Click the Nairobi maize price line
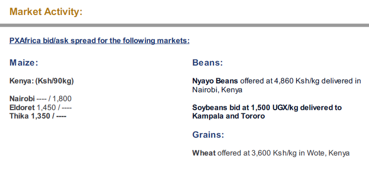The image size is (369, 170). 40,98
